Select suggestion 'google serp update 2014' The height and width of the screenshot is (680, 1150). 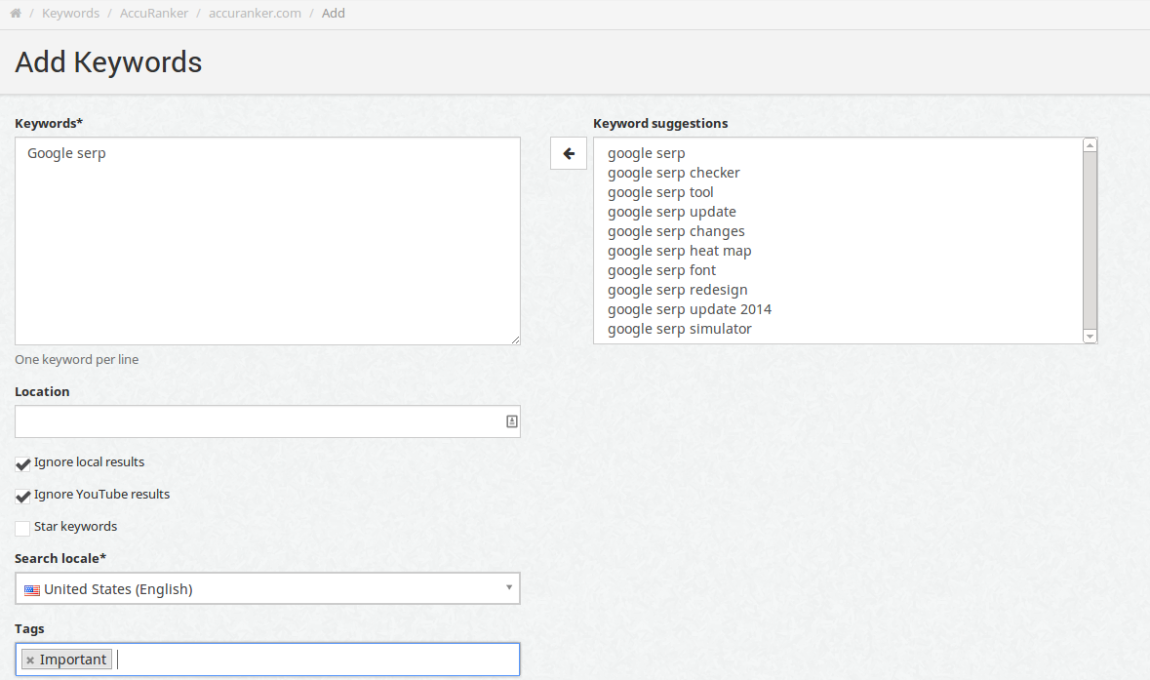tap(690, 309)
